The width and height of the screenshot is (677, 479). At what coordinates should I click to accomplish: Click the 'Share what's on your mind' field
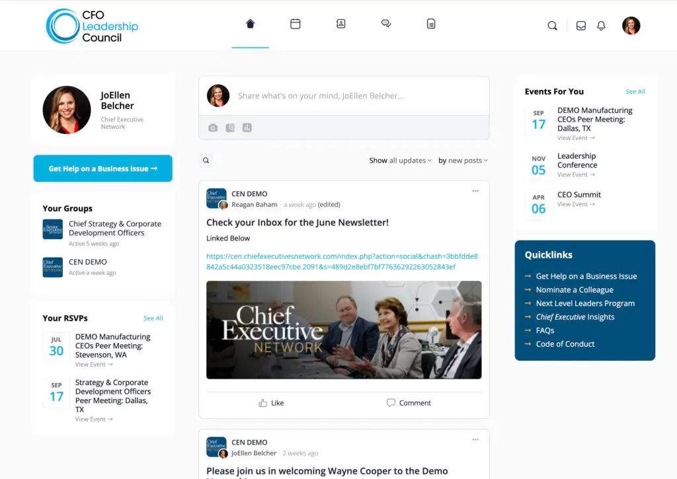pyautogui.click(x=358, y=96)
